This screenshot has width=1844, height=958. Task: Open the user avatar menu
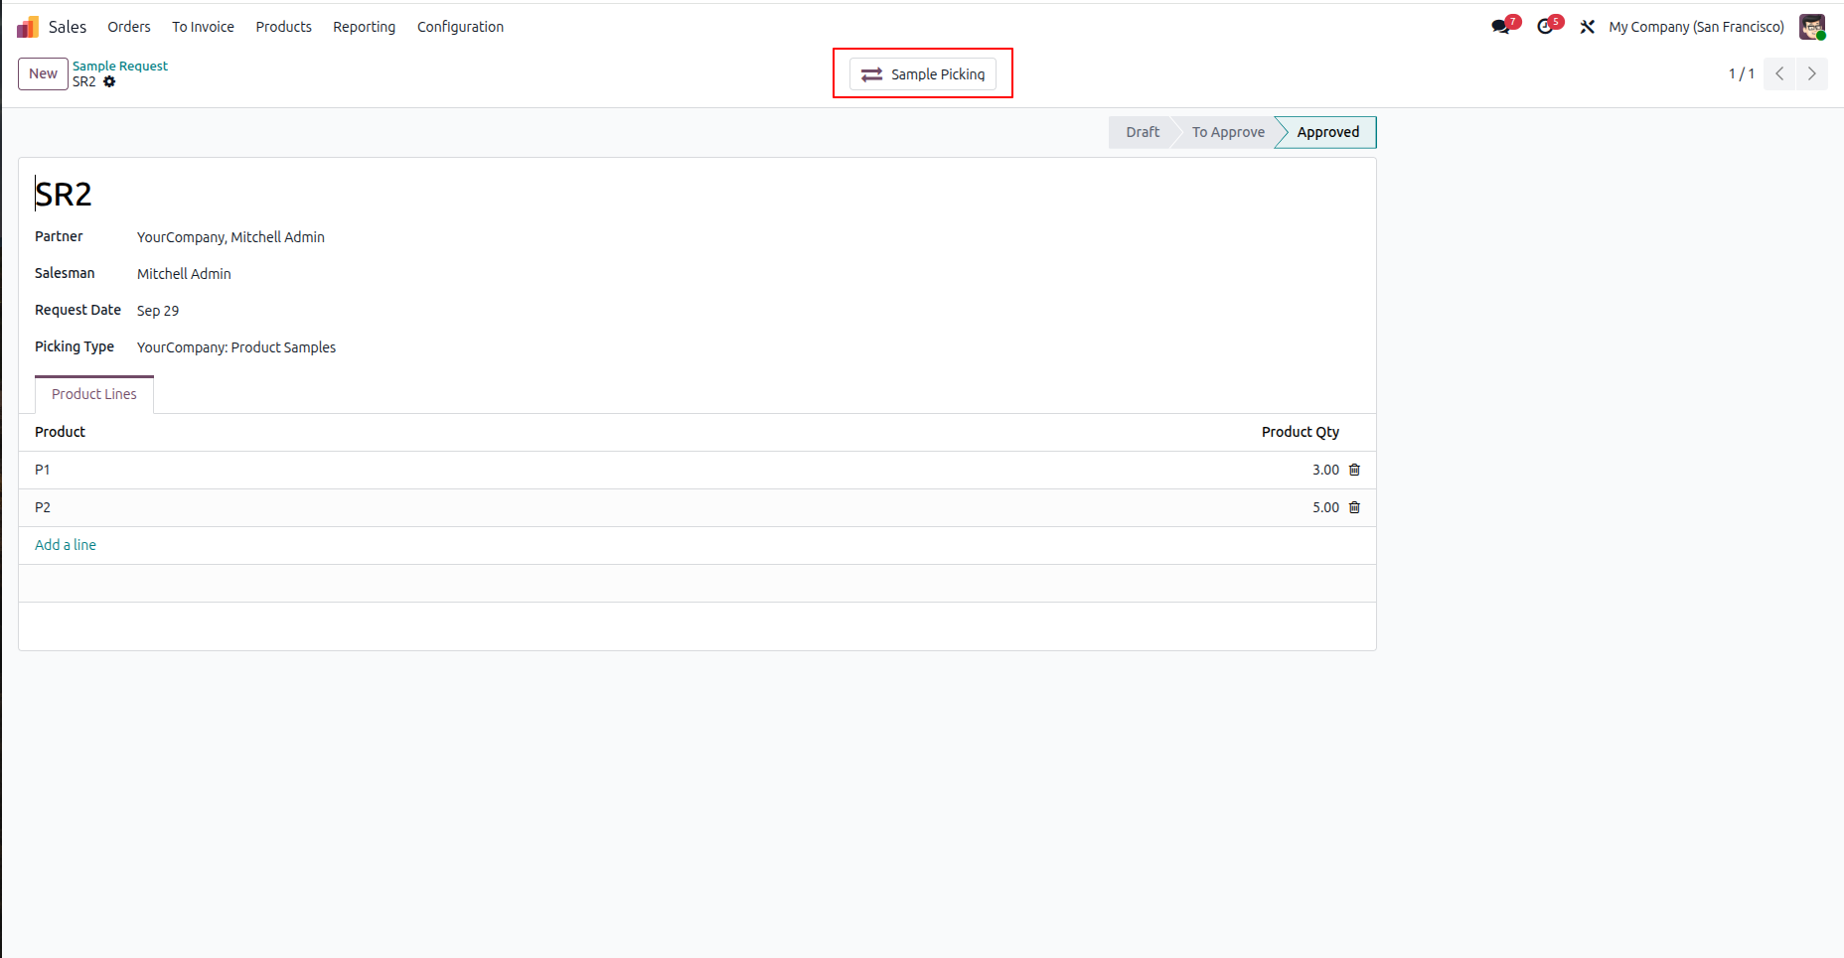(1812, 27)
